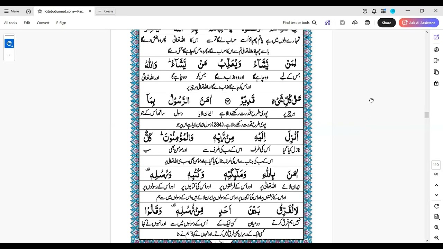Open the user profile avatar
This screenshot has height=249, width=443.
393,11
